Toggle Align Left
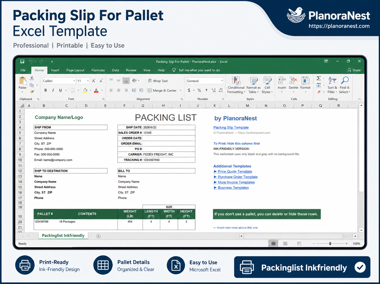380x284 pixels. pyautogui.click(x=111, y=90)
